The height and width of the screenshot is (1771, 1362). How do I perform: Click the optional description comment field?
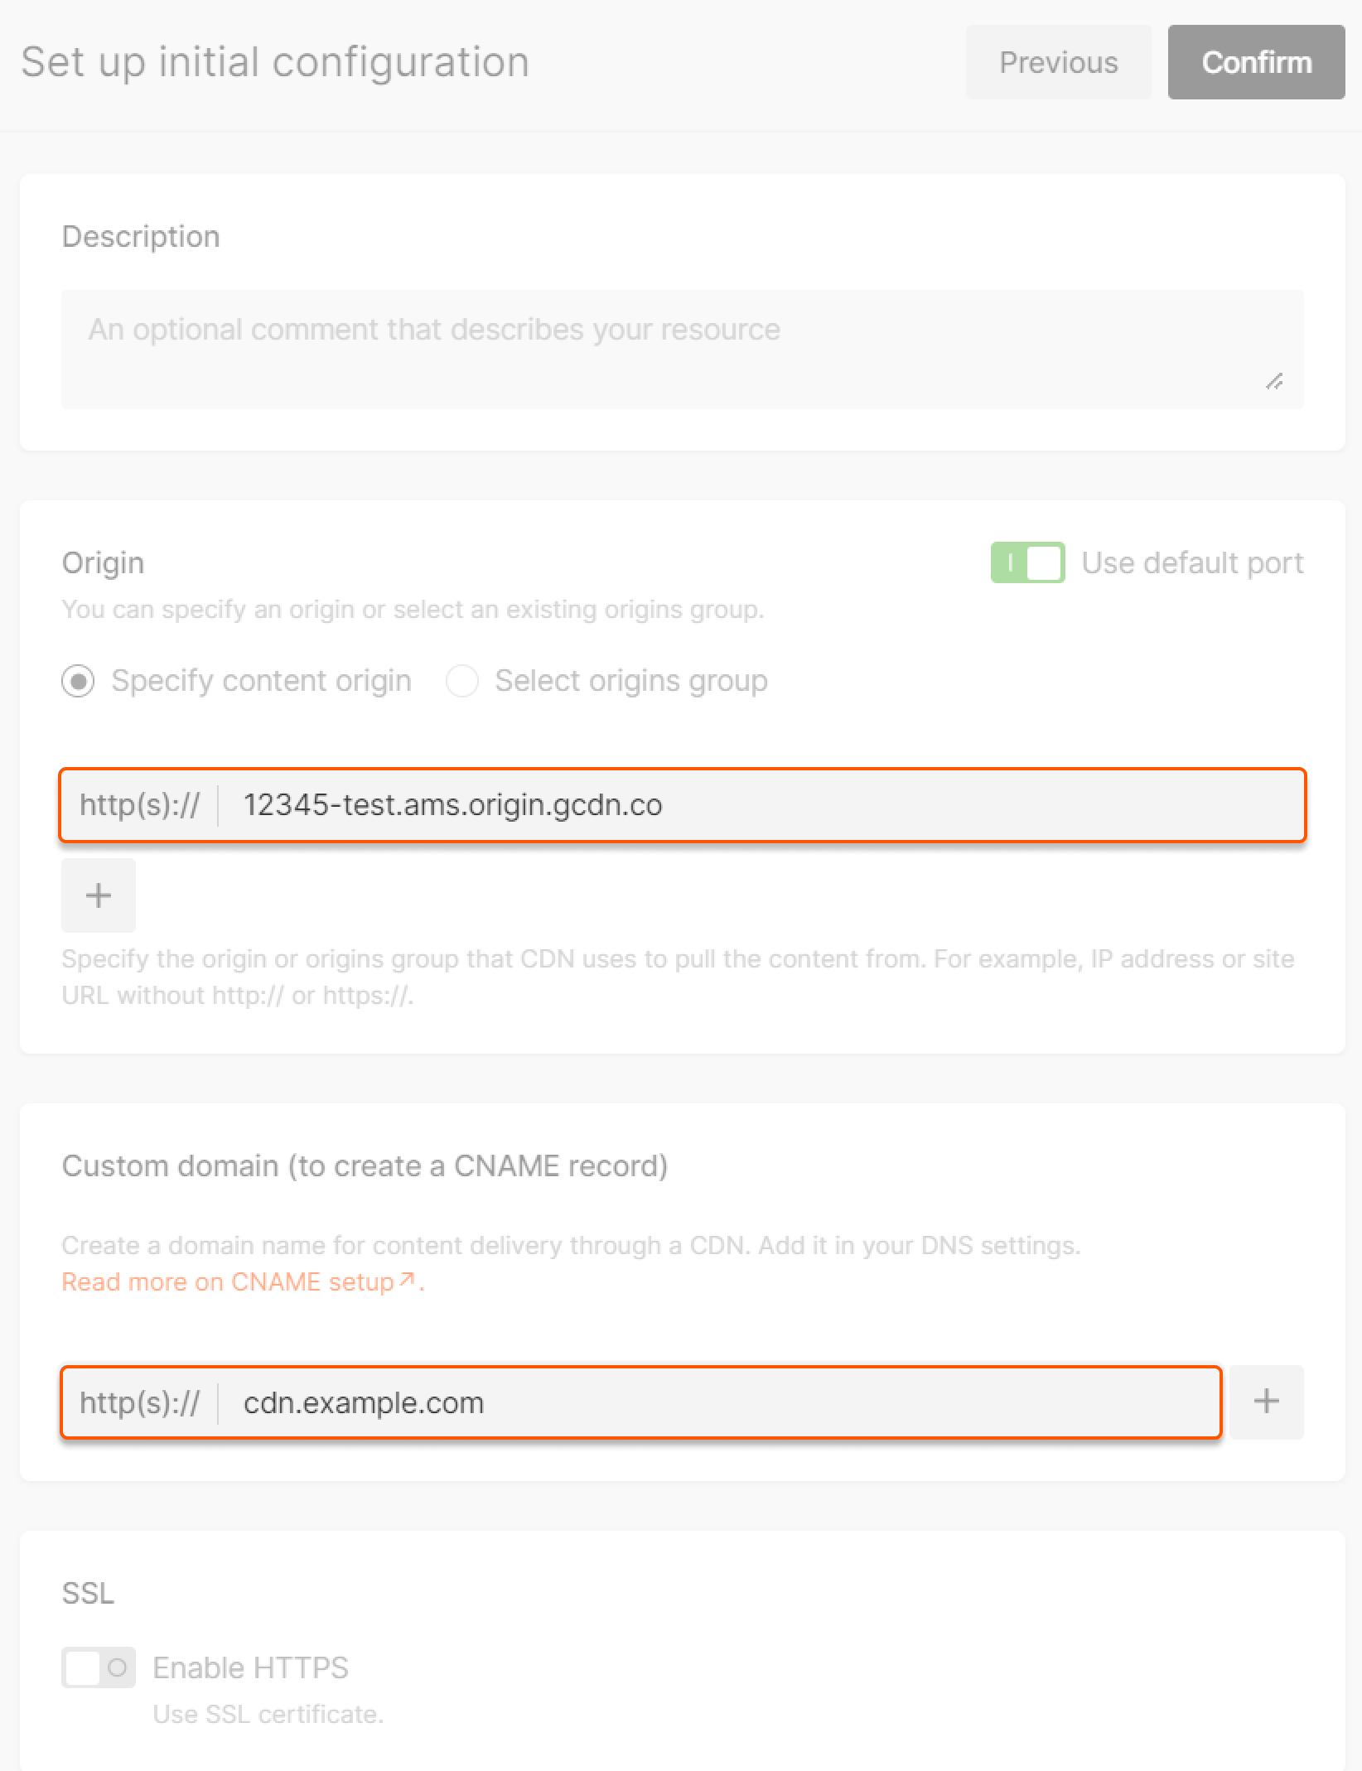[681, 348]
